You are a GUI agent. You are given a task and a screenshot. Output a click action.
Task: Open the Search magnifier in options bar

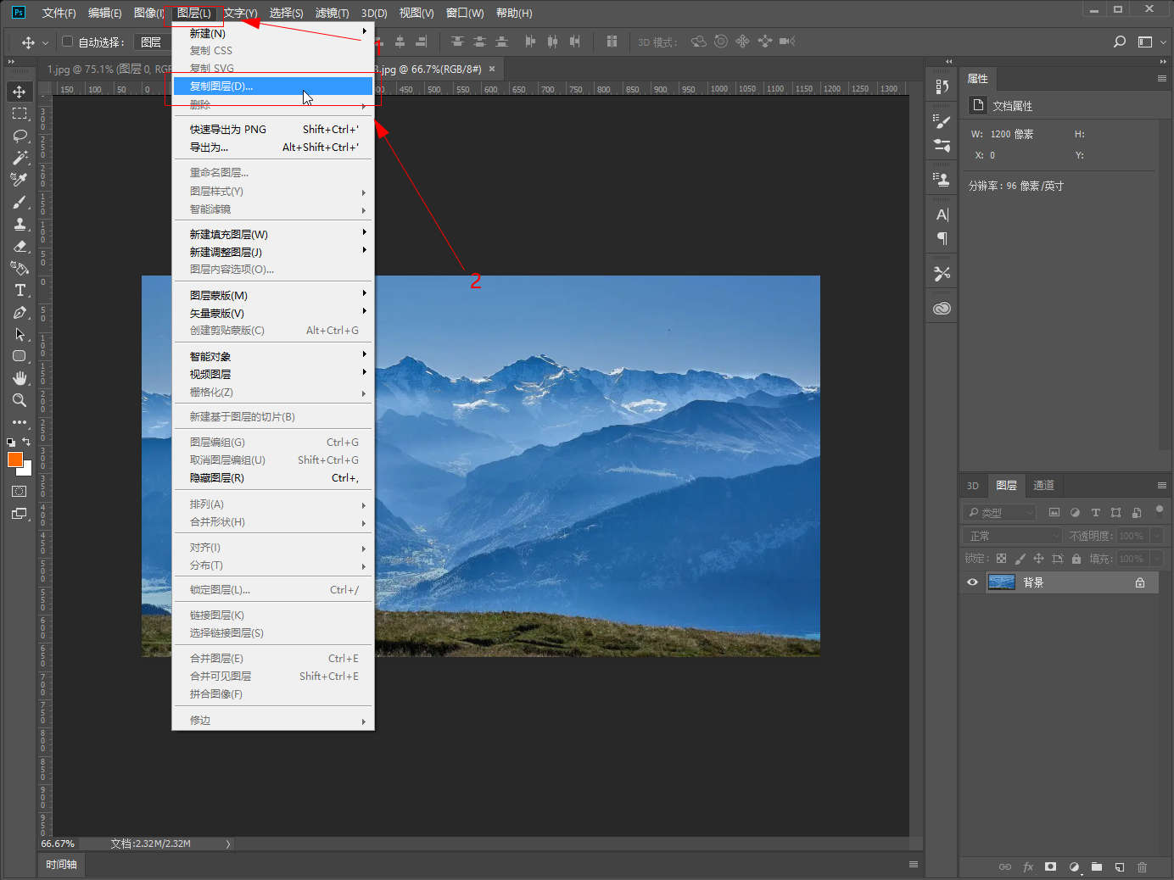tap(1120, 42)
